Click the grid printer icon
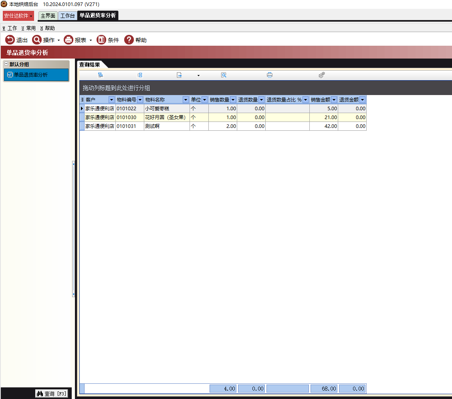The image size is (452, 399). pyautogui.click(x=270, y=75)
